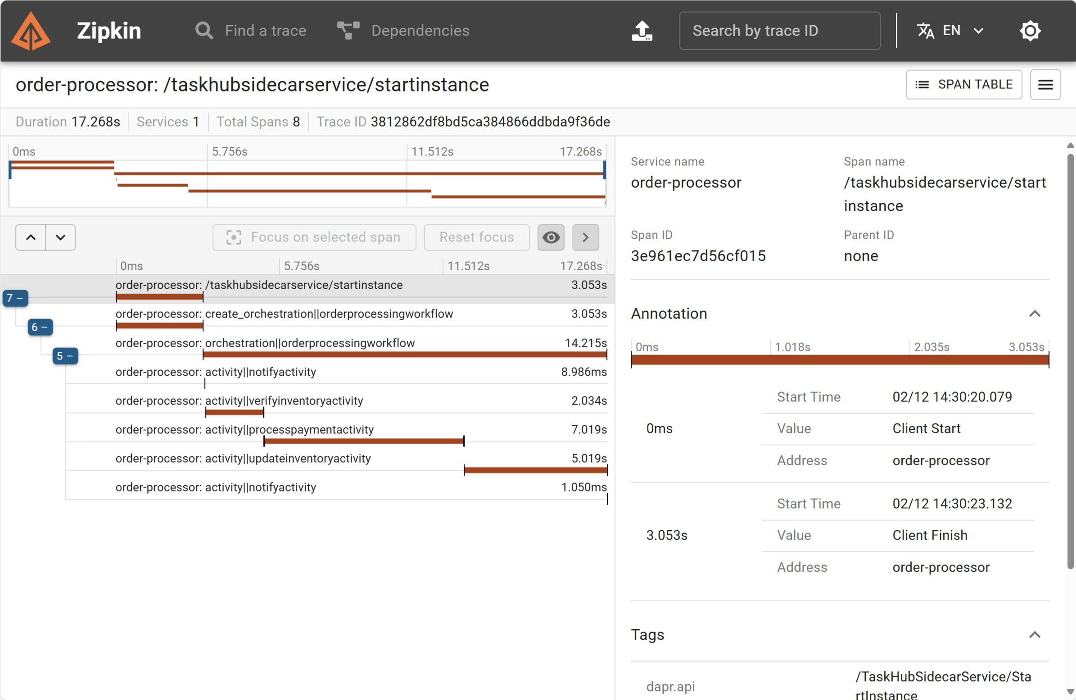The width and height of the screenshot is (1076, 700).
Task: Click the Find a trace magnifier icon
Action: click(204, 31)
